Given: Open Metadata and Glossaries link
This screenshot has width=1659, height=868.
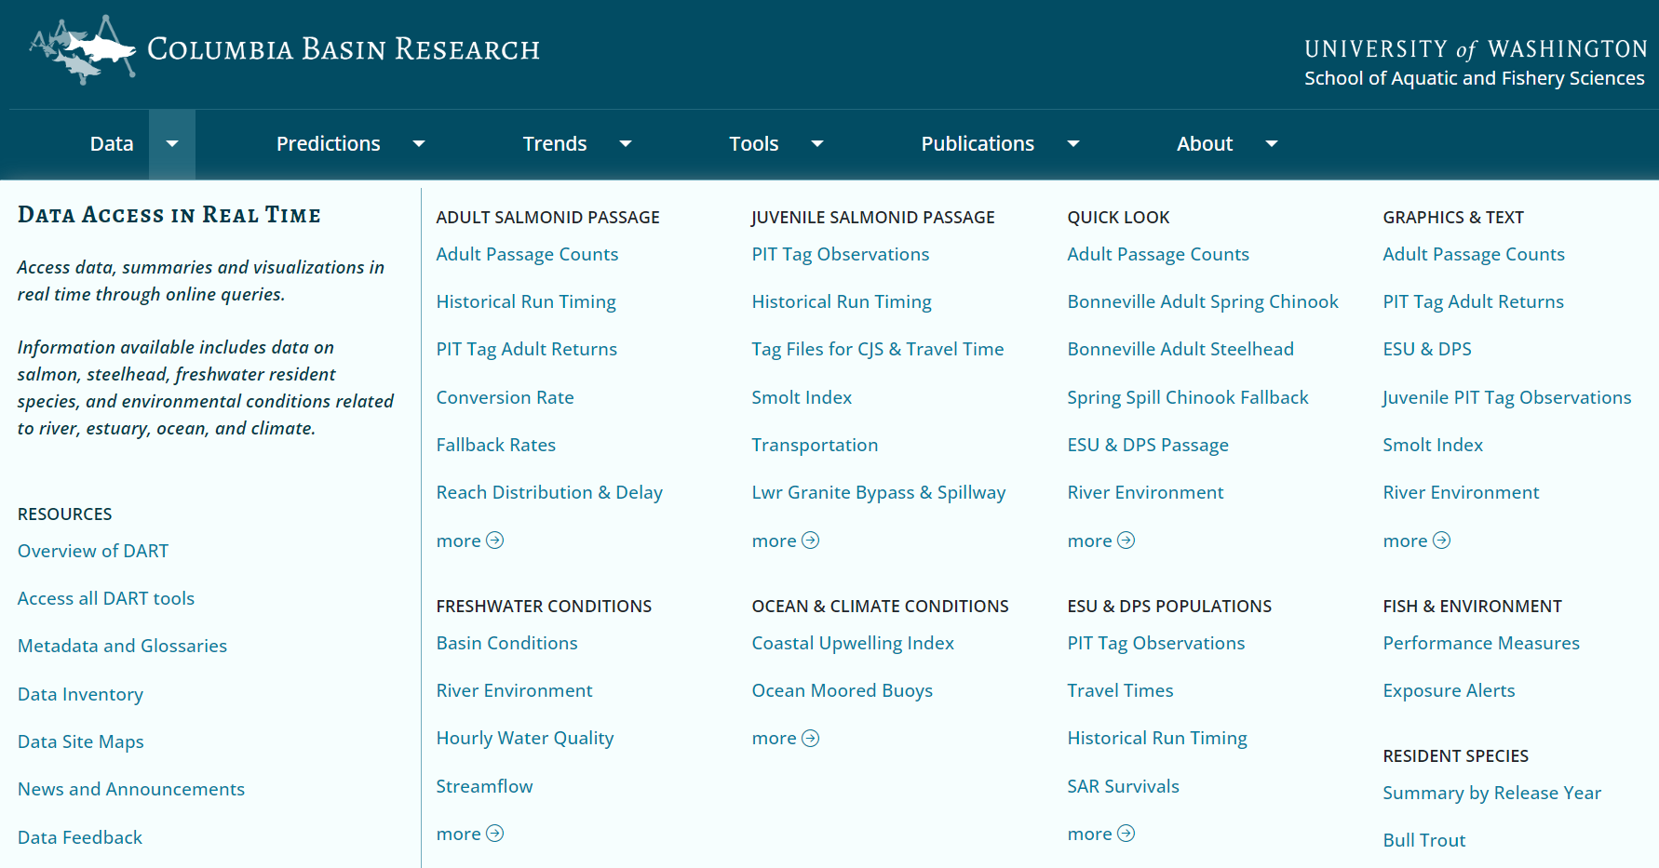Looking at the screenshot, I should pyautogui.click(x=122, y=646).
